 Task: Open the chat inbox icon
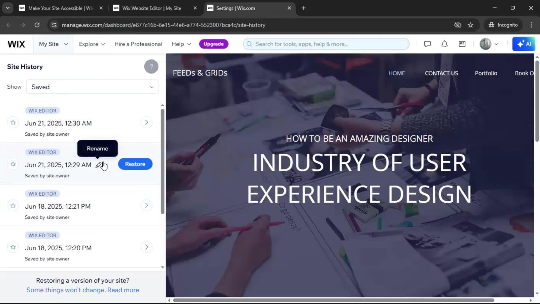(x=427, y=44)
